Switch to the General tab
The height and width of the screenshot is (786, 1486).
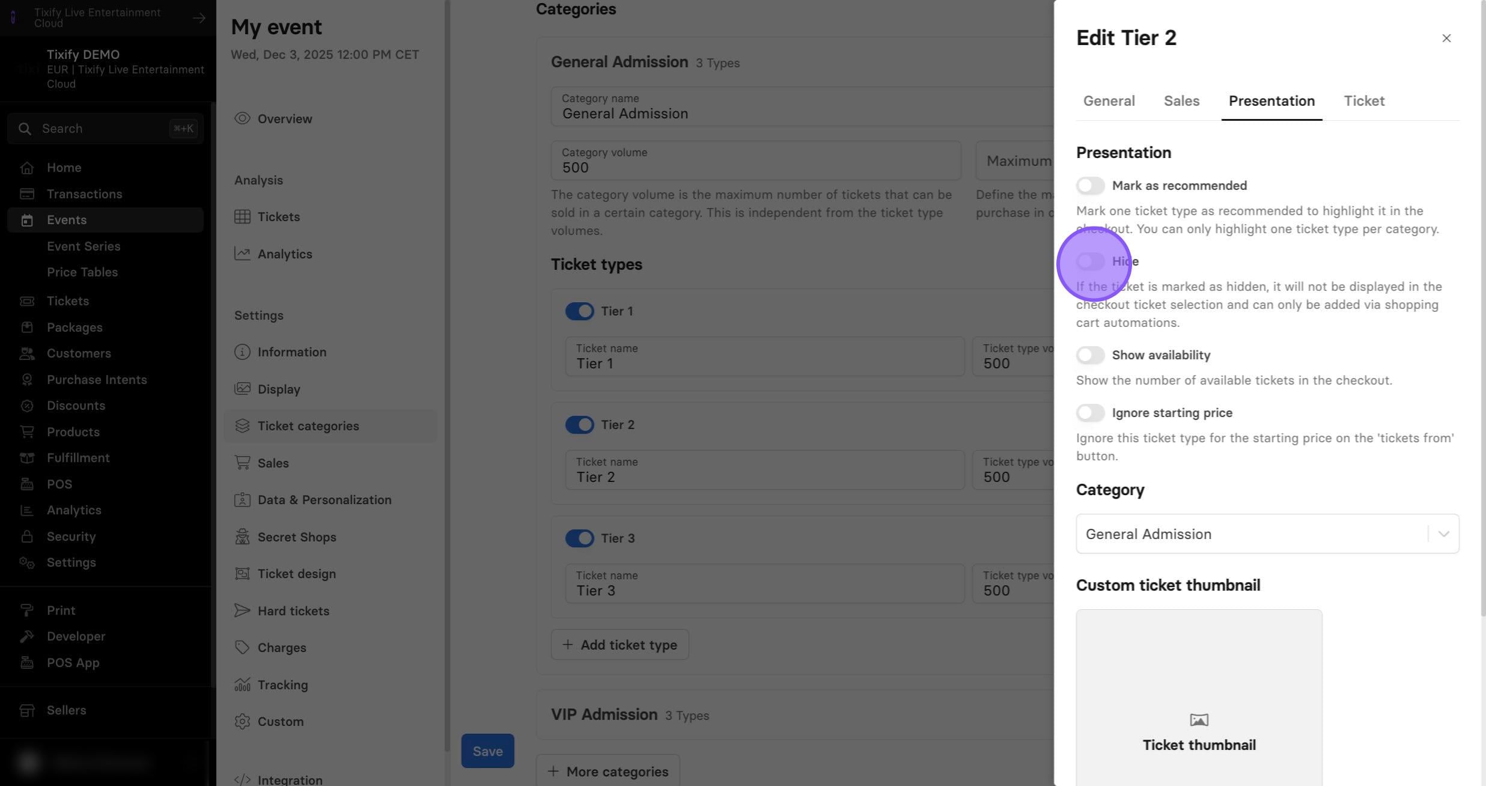[1109, 101]
